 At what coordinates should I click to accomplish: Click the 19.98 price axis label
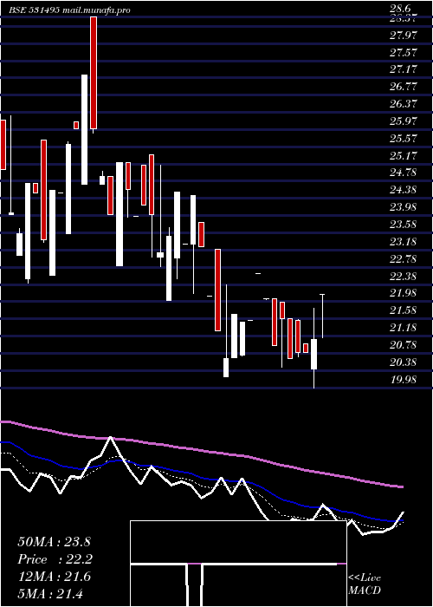click(404, 380)
